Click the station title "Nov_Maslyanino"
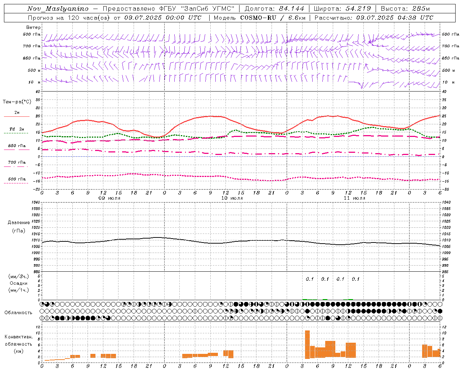Screen dimensions: 461x369 (58, 9)
